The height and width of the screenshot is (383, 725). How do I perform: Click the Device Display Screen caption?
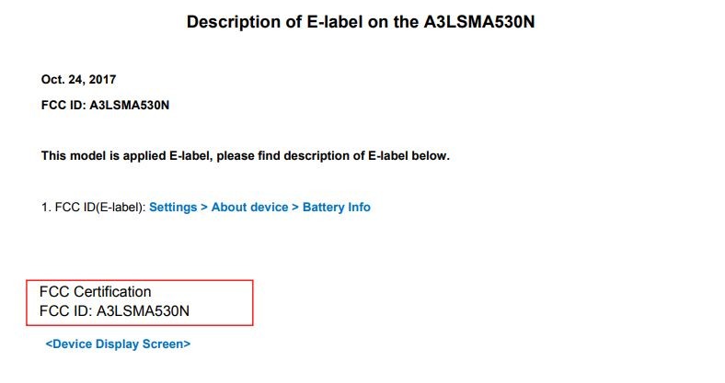[118, 344]
